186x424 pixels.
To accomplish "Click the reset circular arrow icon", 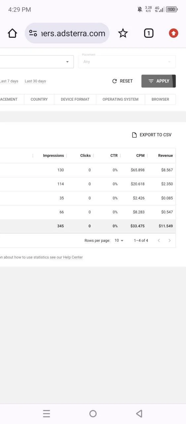I will tap(115, 81).
